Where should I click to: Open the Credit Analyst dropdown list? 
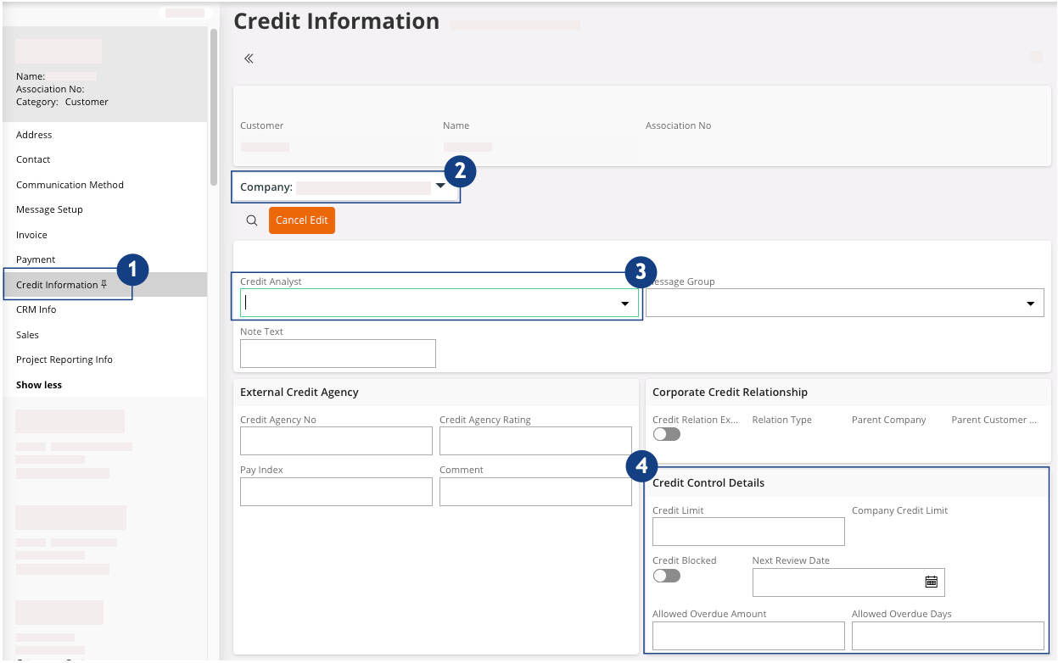click(x=624, y=304)
